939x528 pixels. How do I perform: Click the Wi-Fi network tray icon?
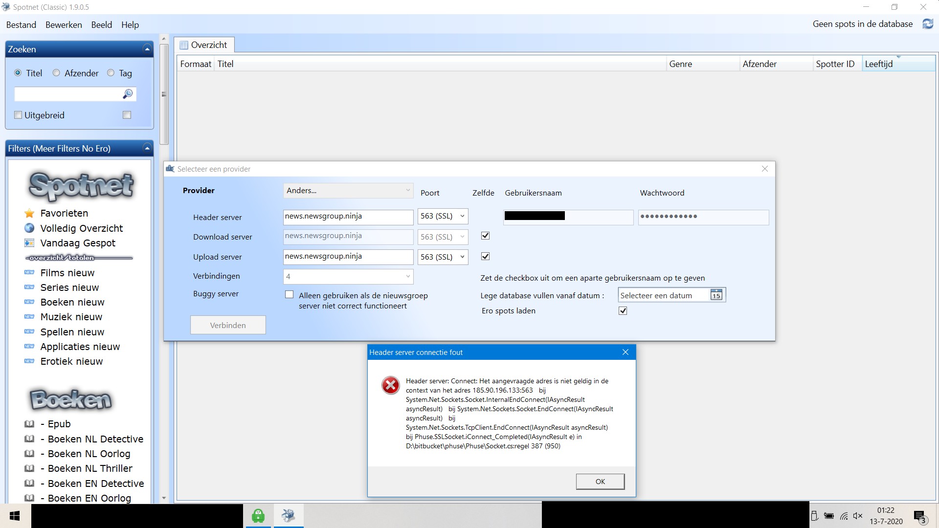(844, 516)
